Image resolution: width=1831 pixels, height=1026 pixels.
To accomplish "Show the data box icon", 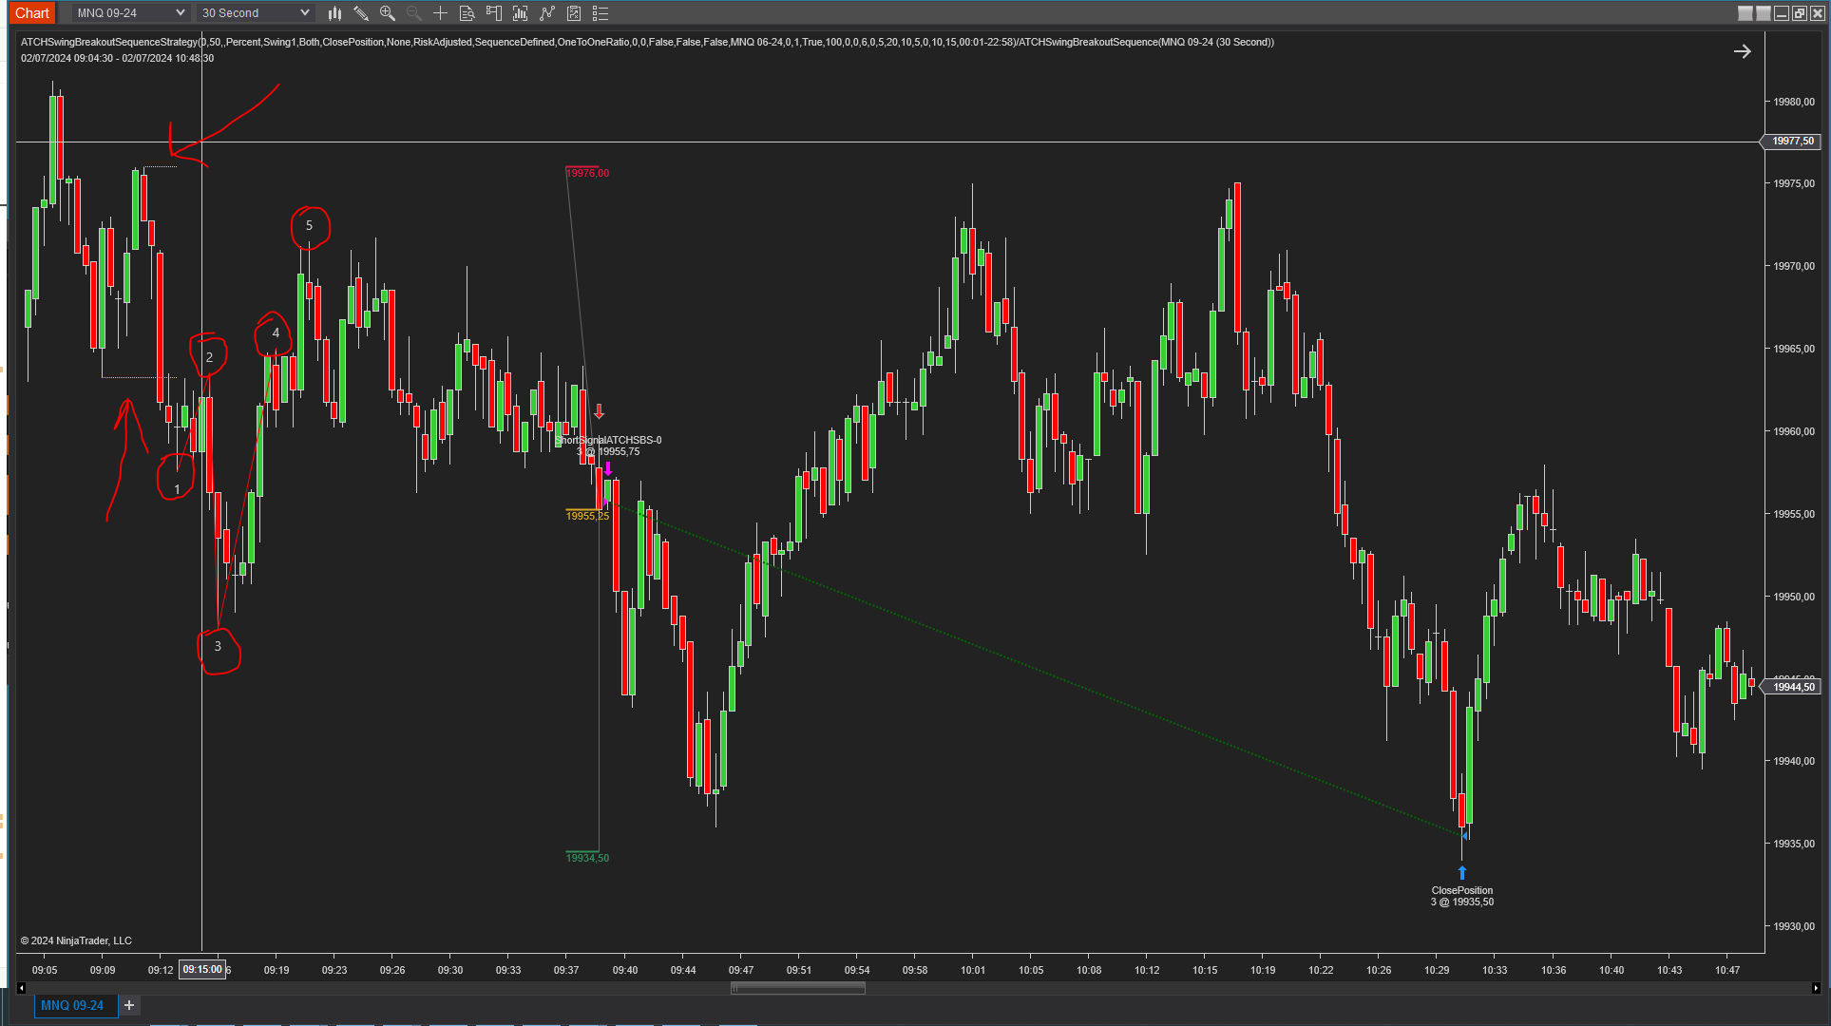I will pyautogui.click(x=467, y=13).
